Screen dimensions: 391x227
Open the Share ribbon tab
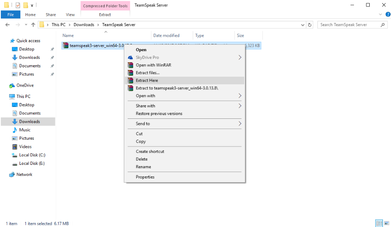51,14
